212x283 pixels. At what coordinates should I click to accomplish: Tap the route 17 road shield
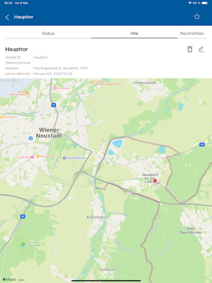coord(53,105)
